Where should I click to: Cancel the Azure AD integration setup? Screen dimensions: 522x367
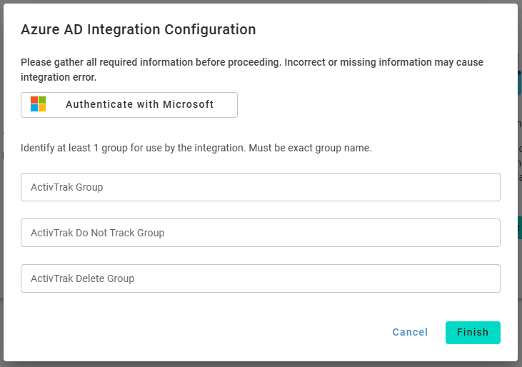(x=410, y=332)
